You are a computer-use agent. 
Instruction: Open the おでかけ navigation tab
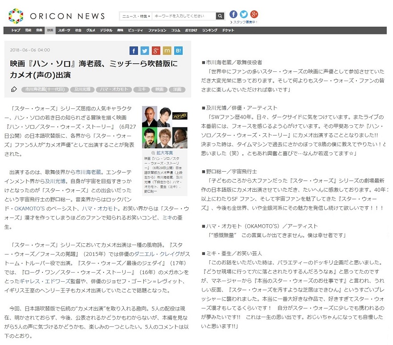click(191, 30)
